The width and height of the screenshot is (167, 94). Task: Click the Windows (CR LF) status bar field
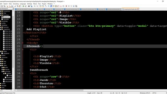[145, 93]
